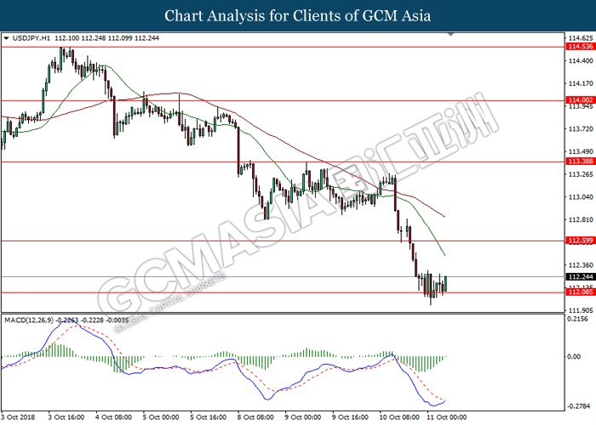Viewport: 596px width, 425px height.
Task: Select the 112.085 support price label
Action: pyautogui.click(x=580, y=292)
